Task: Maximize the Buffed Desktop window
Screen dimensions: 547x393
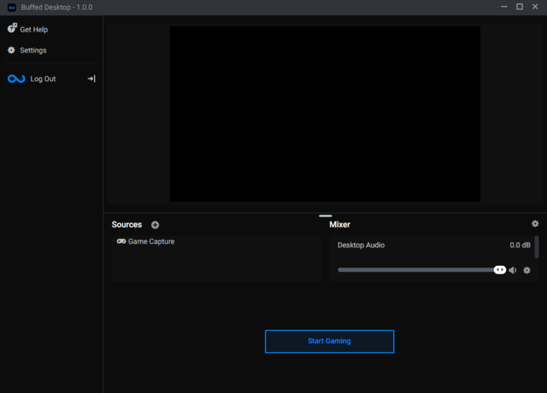Action: (520, 7)
